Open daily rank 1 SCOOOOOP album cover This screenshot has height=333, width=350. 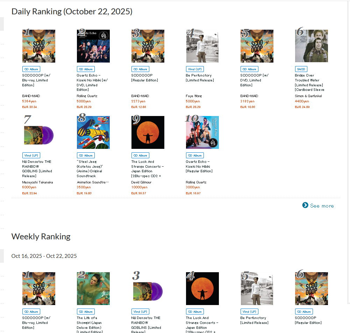39,46
